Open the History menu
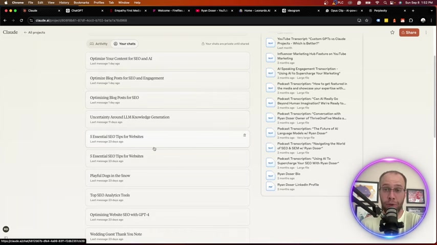This screenshot has height=245, width=437. pos(64,3)
